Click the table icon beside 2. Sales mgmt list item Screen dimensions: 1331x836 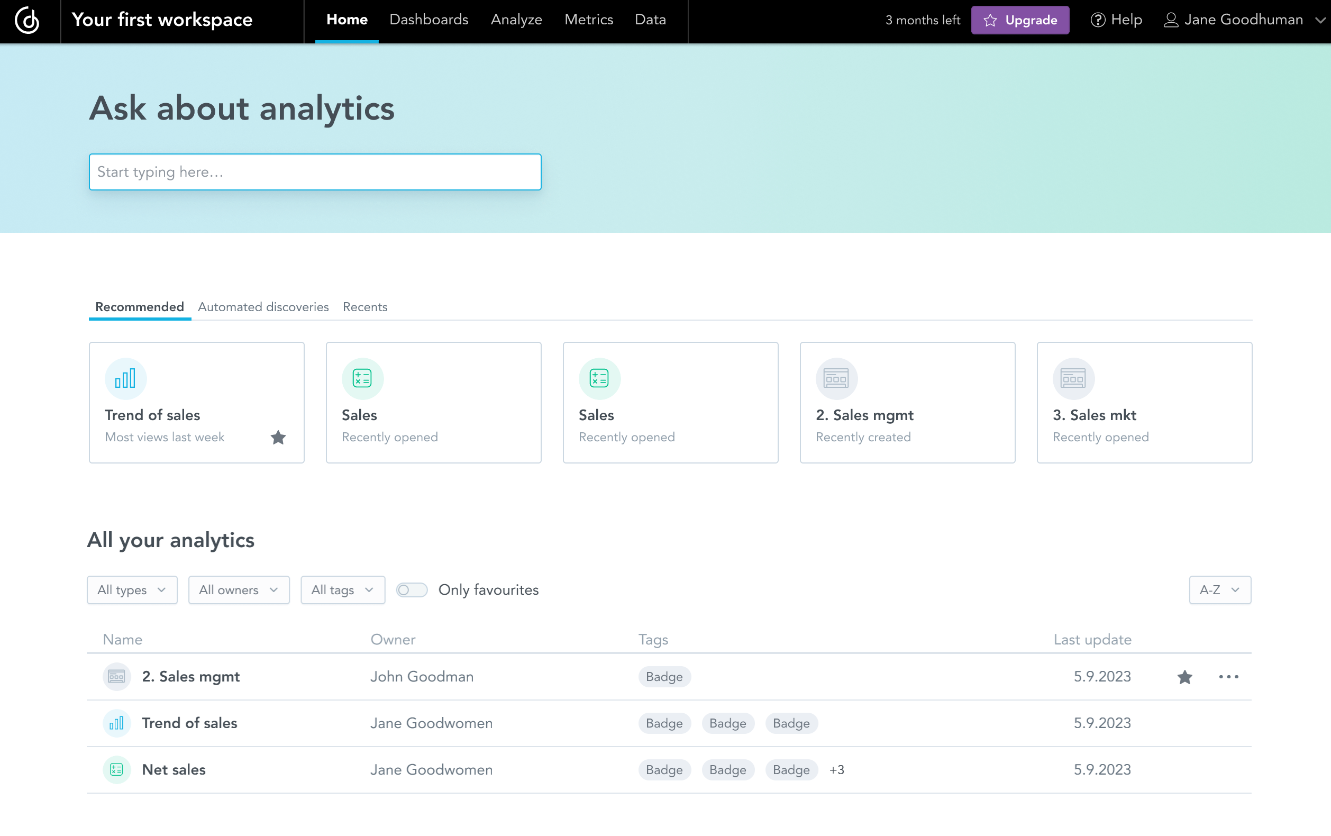click(x=115, y=676)
